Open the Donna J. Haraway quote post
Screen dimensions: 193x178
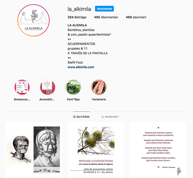coord(158,150)
